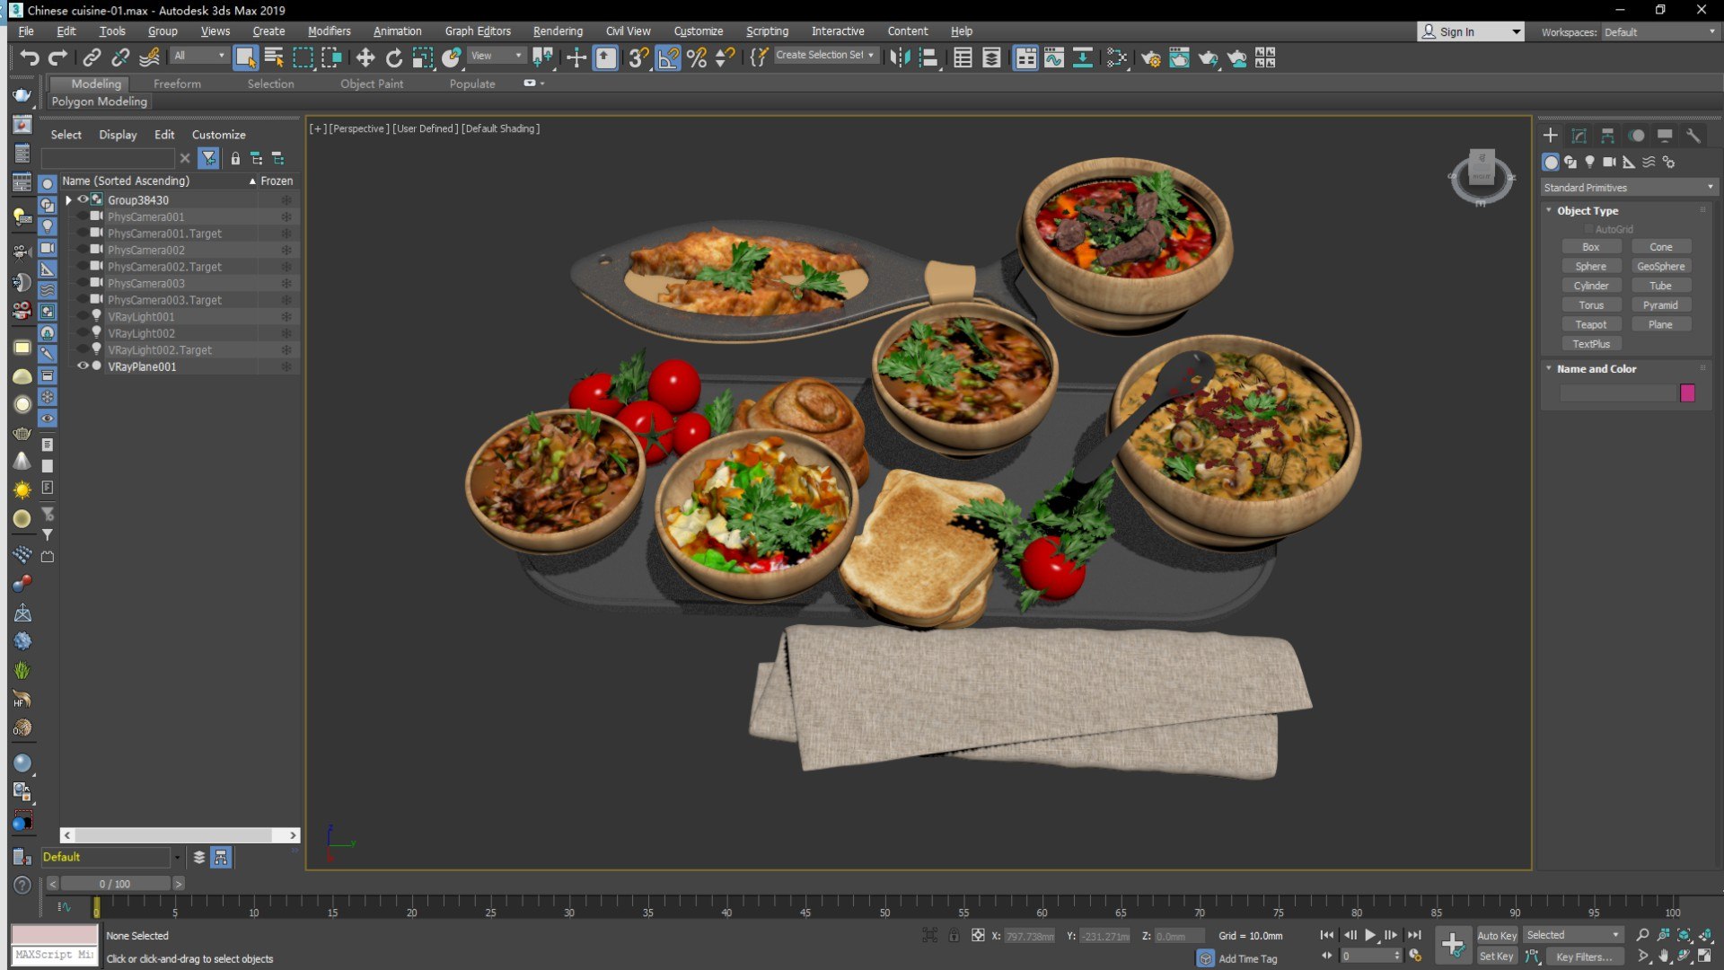Play the animation in the viewport

tap(1370, 935)
